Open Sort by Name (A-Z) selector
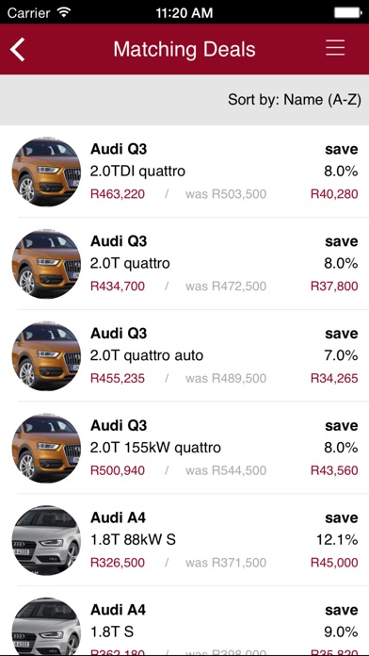Image resolution: width=369 pixels, height=656 pixels. tap(295, 100)
